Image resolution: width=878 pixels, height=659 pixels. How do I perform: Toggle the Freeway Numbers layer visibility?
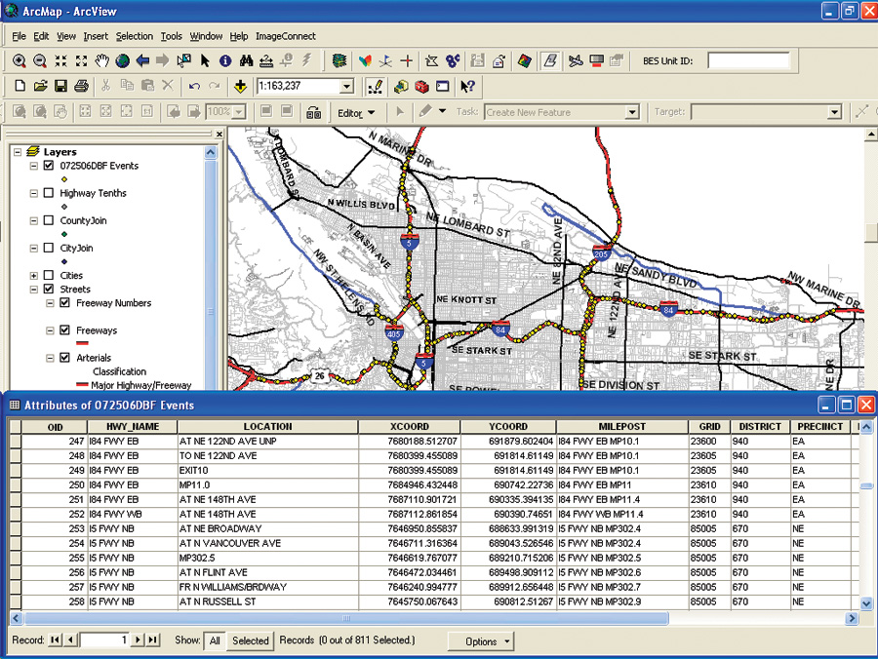[65, 303]
